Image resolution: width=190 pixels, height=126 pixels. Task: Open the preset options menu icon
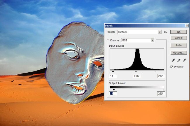[165, 32]
